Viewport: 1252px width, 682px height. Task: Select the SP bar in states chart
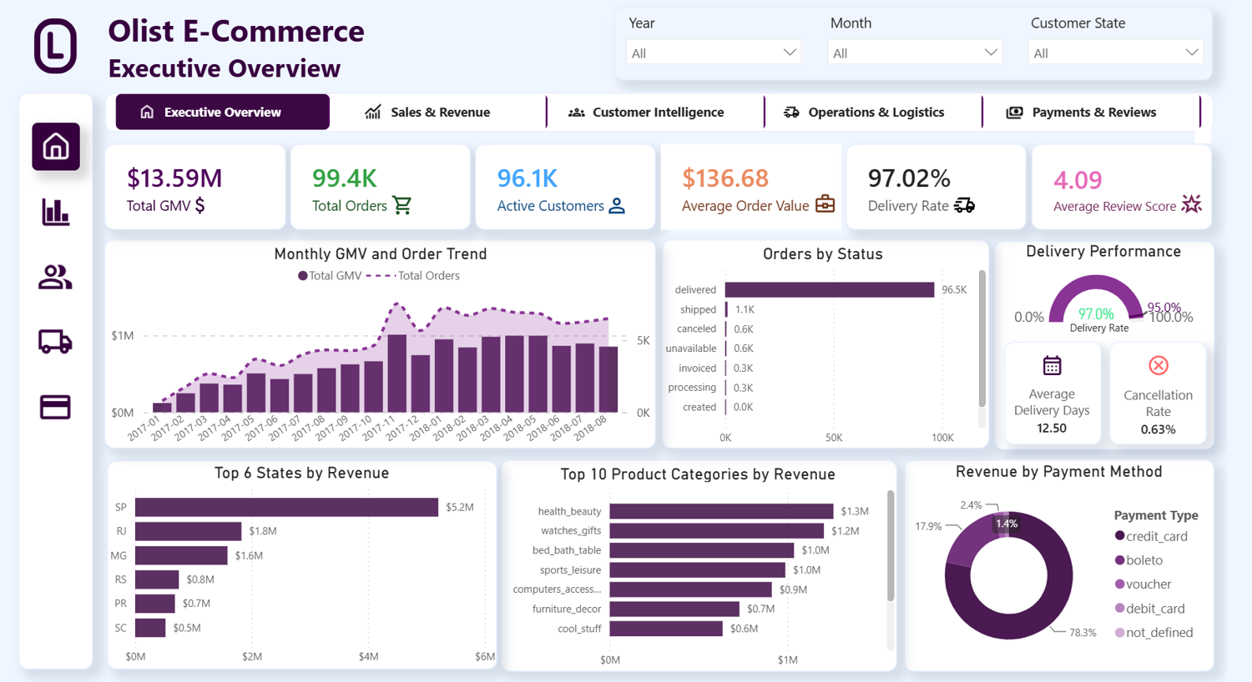click(286, 507)
